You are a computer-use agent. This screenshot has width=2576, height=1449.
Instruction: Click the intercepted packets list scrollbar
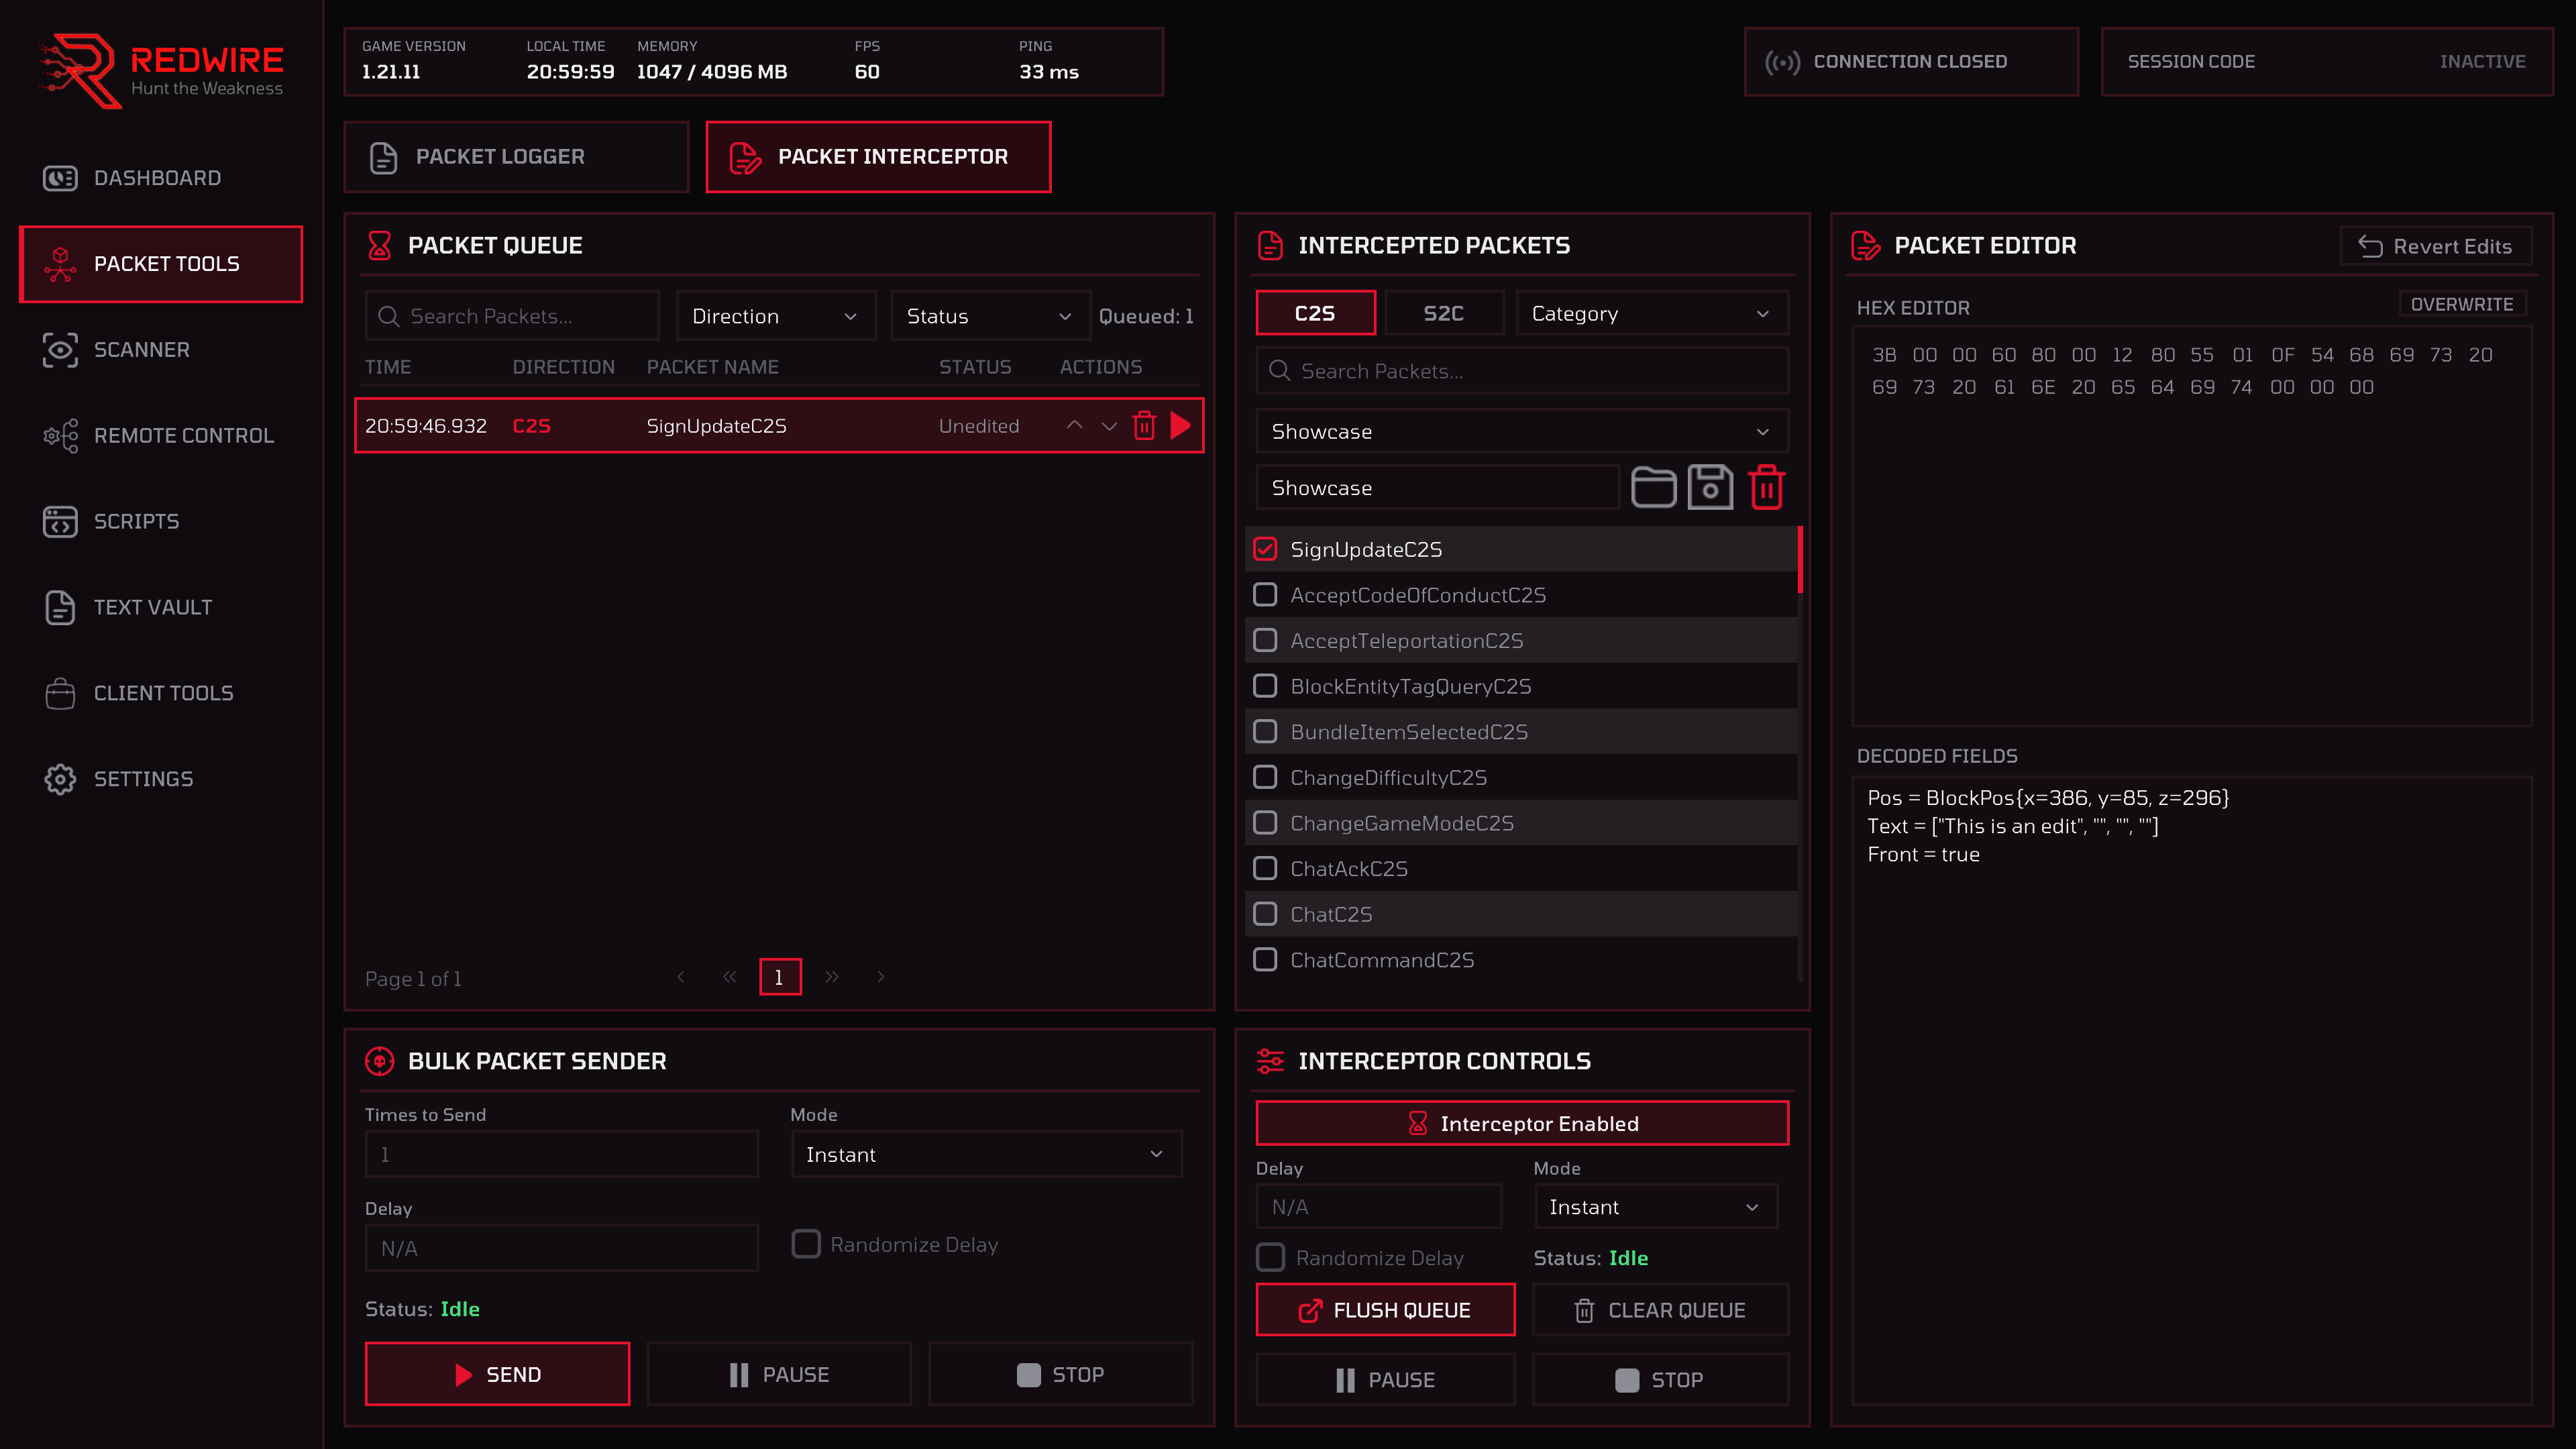coord(1800,560)
